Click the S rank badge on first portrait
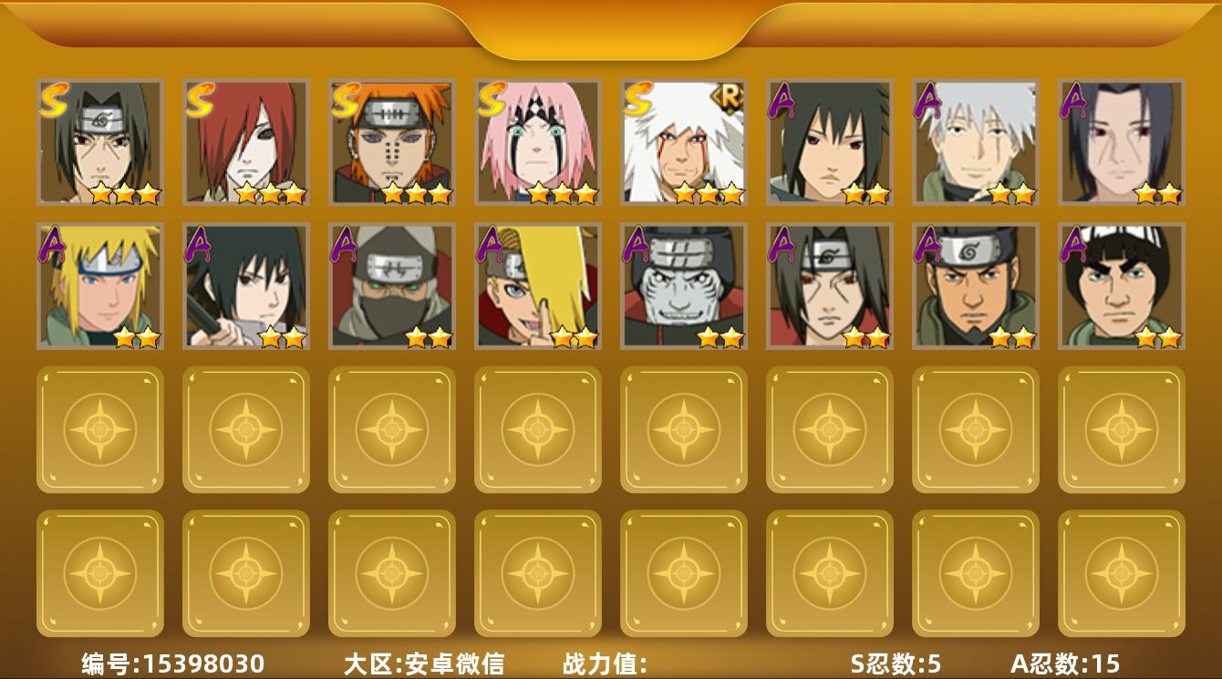The image size is (1222, 679). (x=56, y=100)
